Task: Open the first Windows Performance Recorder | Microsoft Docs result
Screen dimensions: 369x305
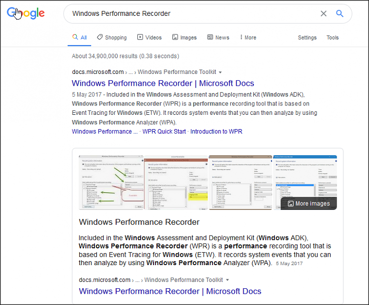Action: click(163, 83)
